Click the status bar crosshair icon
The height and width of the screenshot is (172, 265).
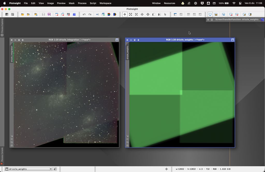[x=166, y=169]
